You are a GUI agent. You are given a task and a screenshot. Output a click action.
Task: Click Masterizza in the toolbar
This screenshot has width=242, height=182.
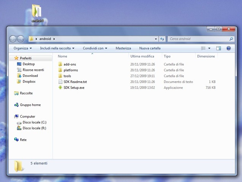tap(123, 49)
